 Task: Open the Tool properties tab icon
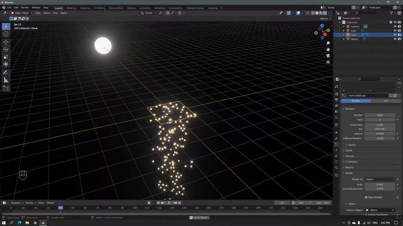336,87
